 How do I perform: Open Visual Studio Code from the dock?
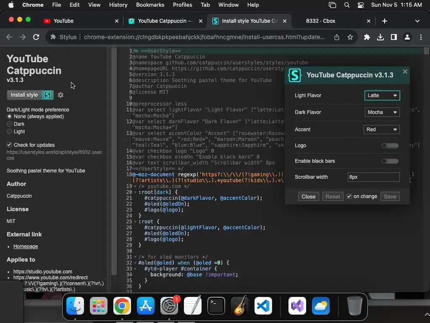coord(263,305)
